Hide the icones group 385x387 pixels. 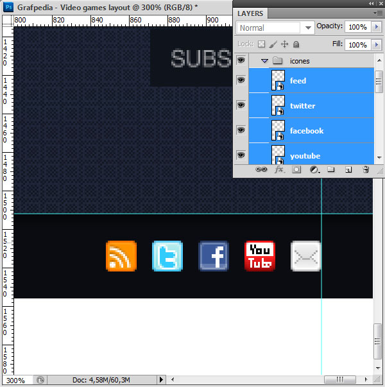point(241,60)
